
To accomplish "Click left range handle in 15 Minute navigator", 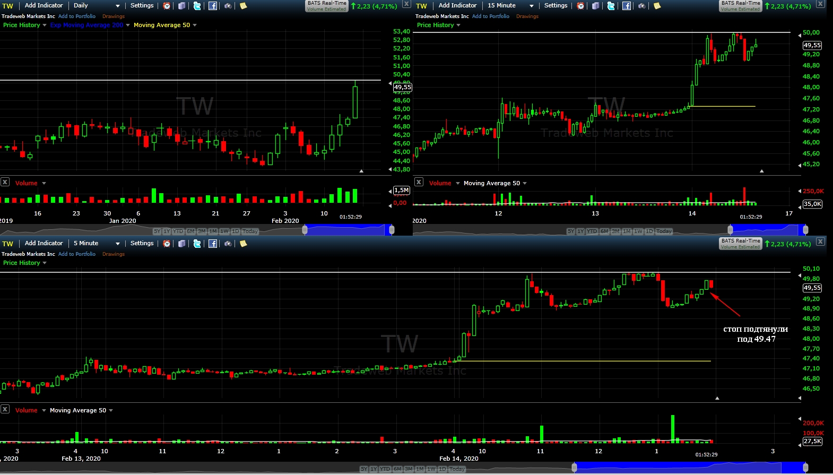I will 730,230.
